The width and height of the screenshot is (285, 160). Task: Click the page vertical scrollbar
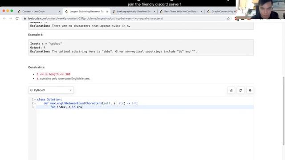click(x=283, y=111)
